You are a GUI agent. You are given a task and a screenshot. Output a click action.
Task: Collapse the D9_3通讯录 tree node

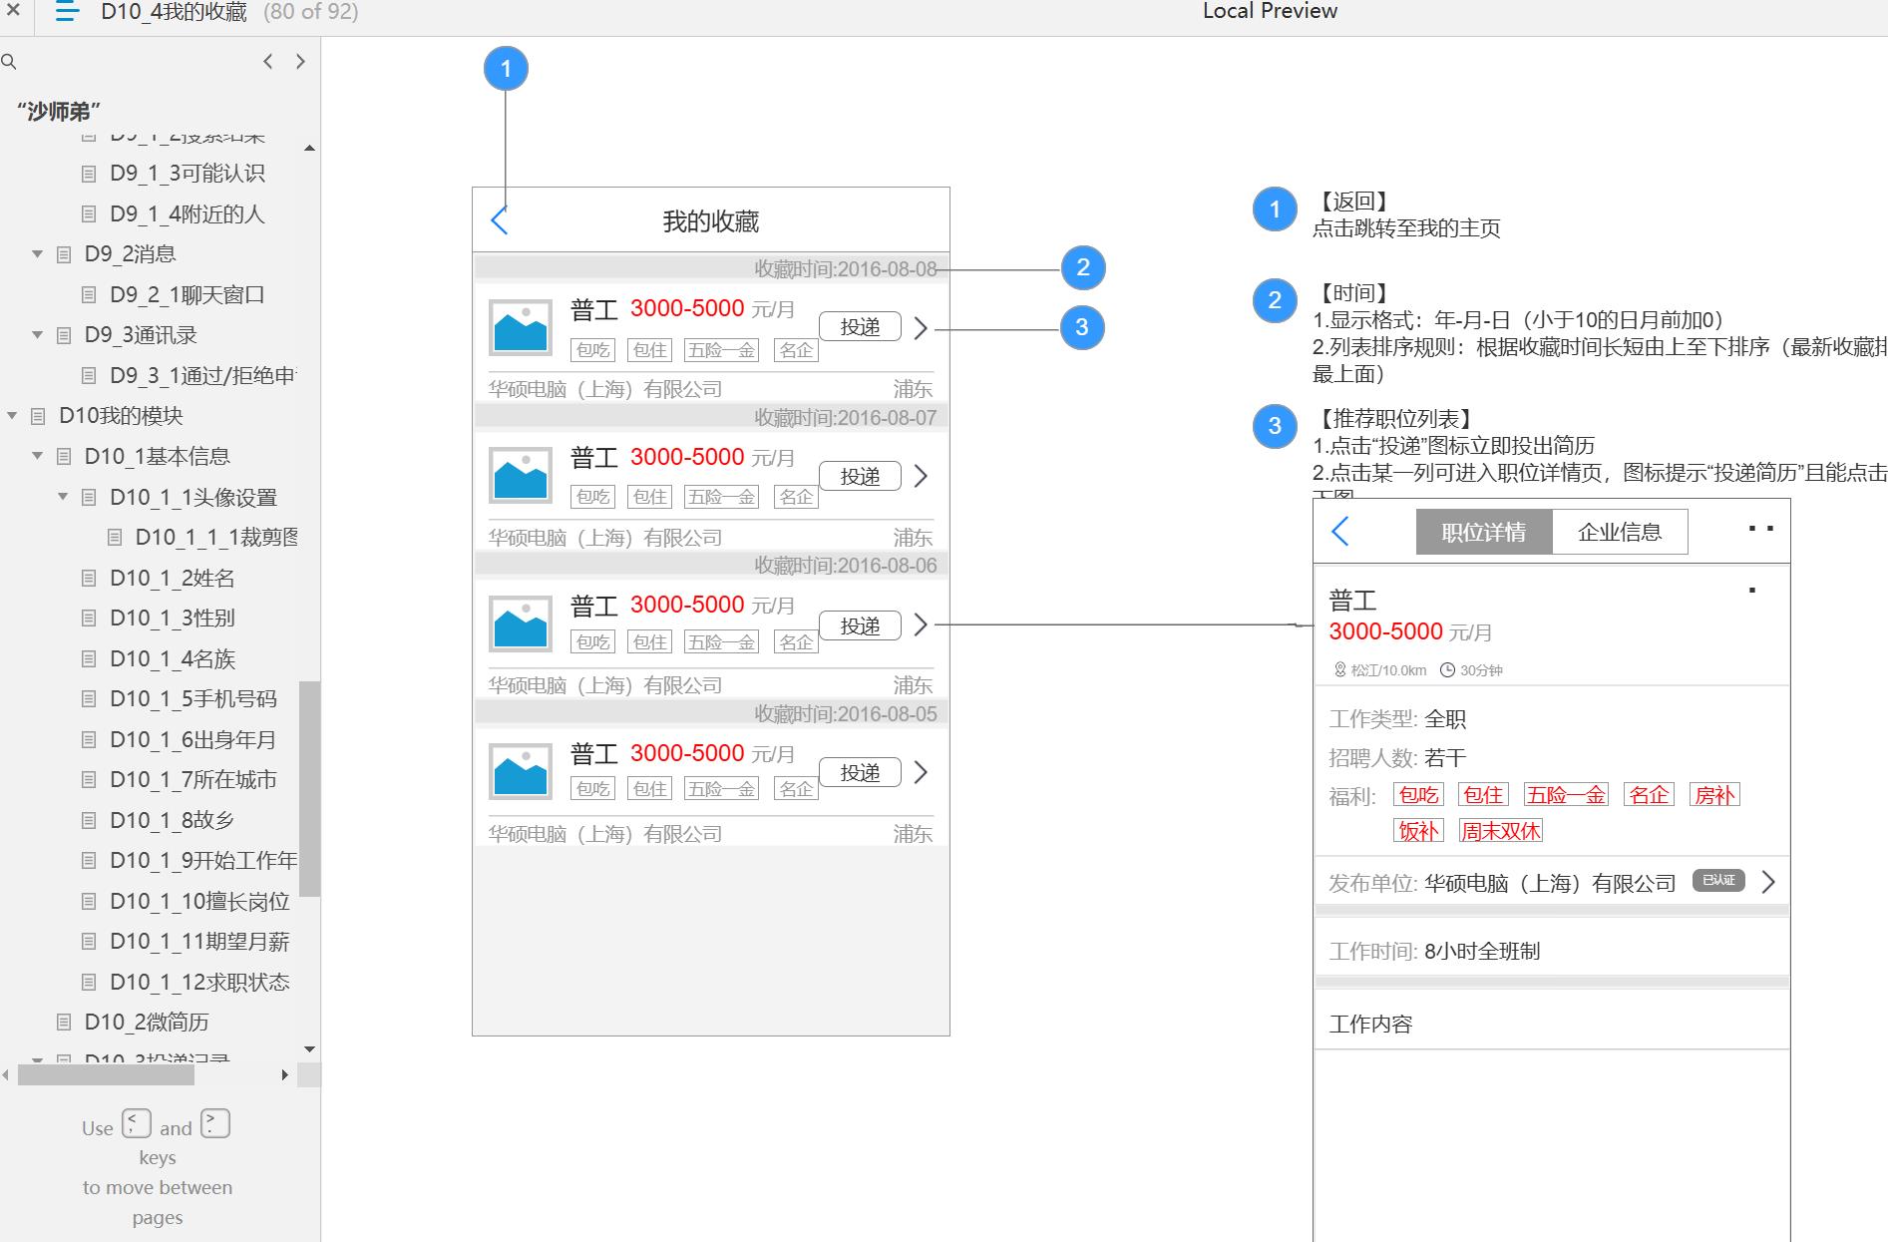tap(38, 335)
